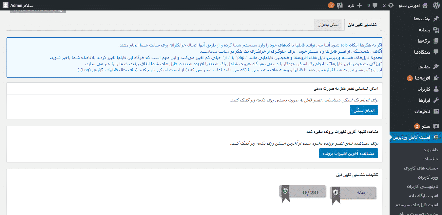Image resolution: width=442 pixels, height=215 pixels.
Task: Switch to اسکن بدافزار tab
Action: click(328, 25)
